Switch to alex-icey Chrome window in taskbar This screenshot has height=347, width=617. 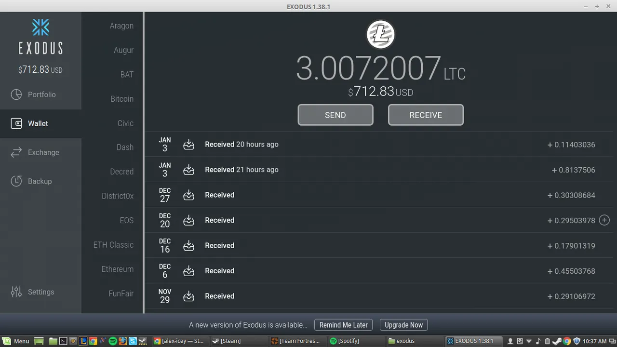click(x=181, y=341)
